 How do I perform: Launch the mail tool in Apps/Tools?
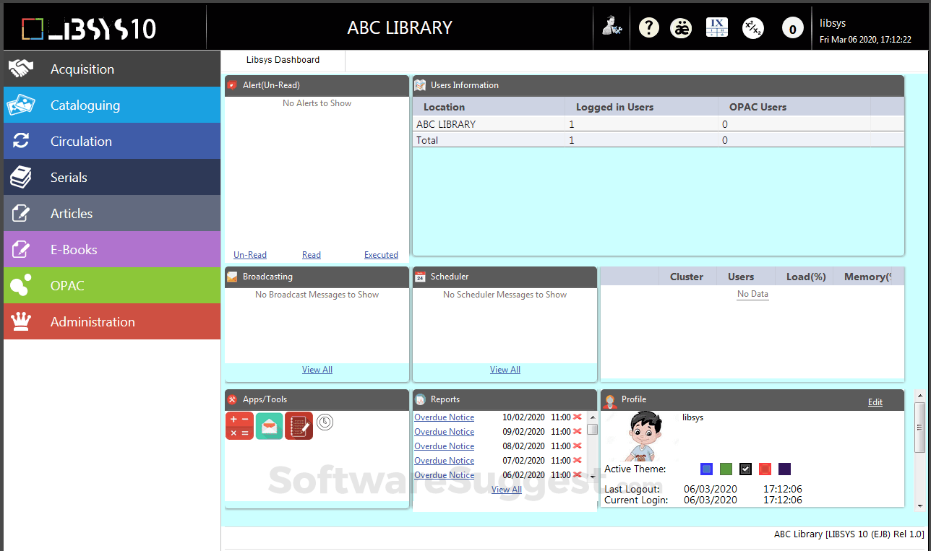pos(269,426)
